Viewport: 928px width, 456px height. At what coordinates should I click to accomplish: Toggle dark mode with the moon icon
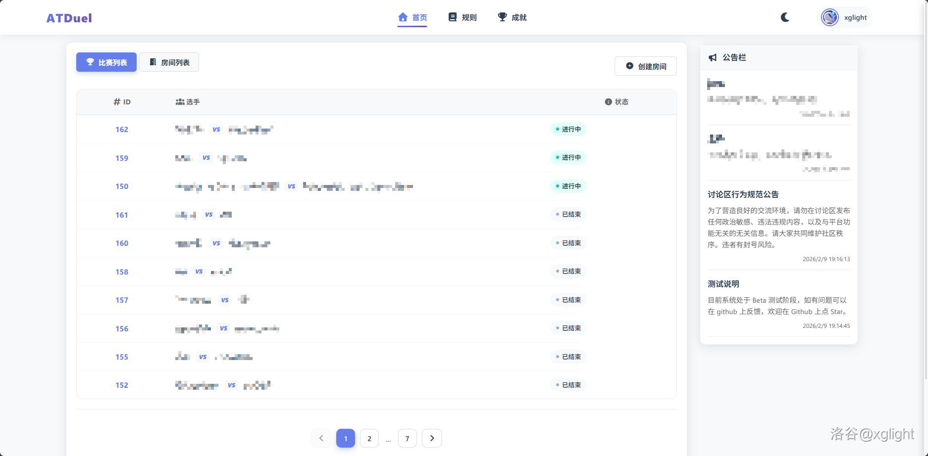[785, 17]
